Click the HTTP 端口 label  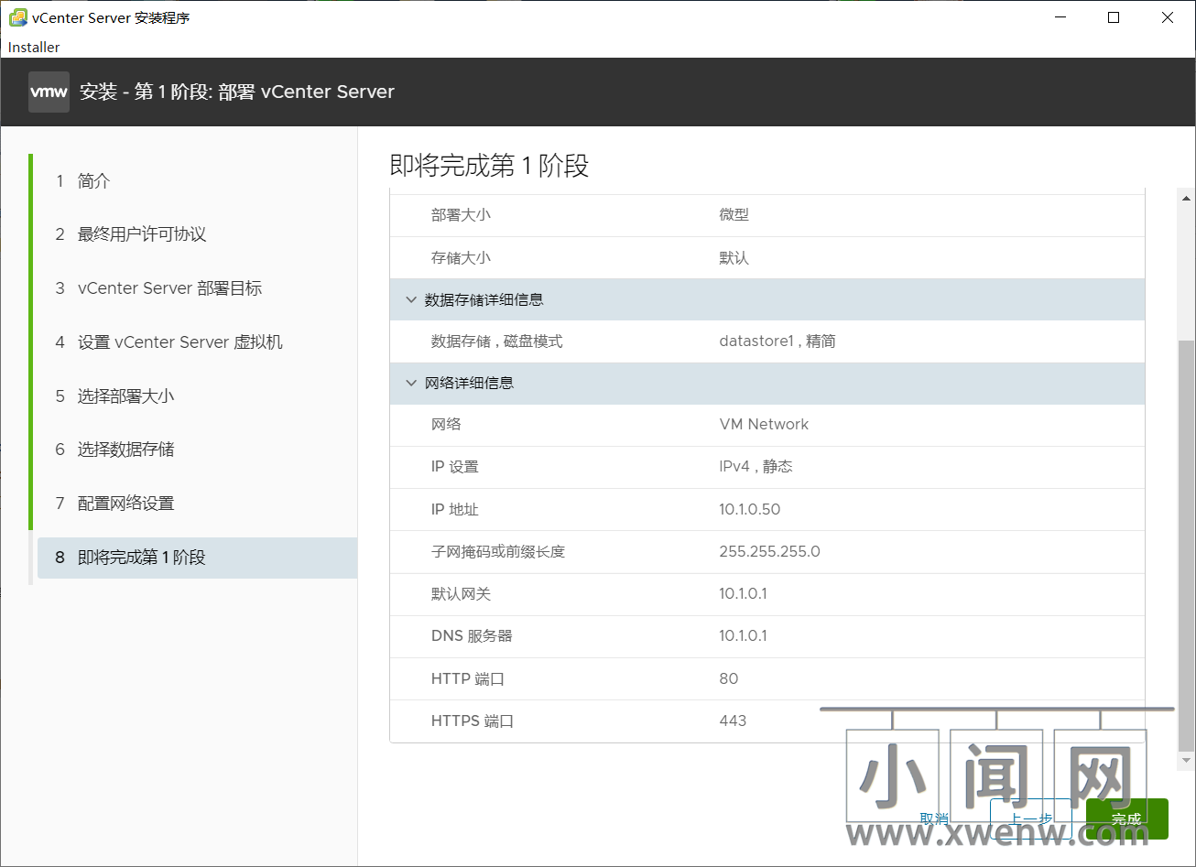point(468,678)
